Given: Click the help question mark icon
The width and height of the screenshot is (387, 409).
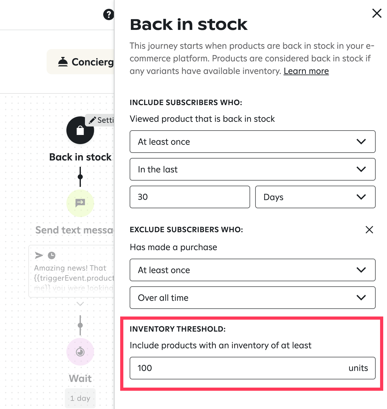Looking at the screenshot, I should coord(109,14).
